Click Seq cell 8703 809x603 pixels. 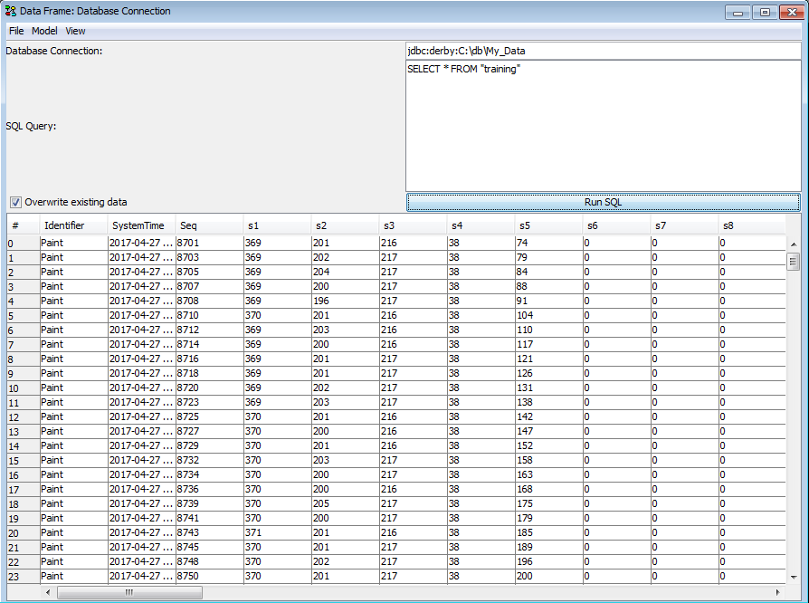tap(209, 257)
